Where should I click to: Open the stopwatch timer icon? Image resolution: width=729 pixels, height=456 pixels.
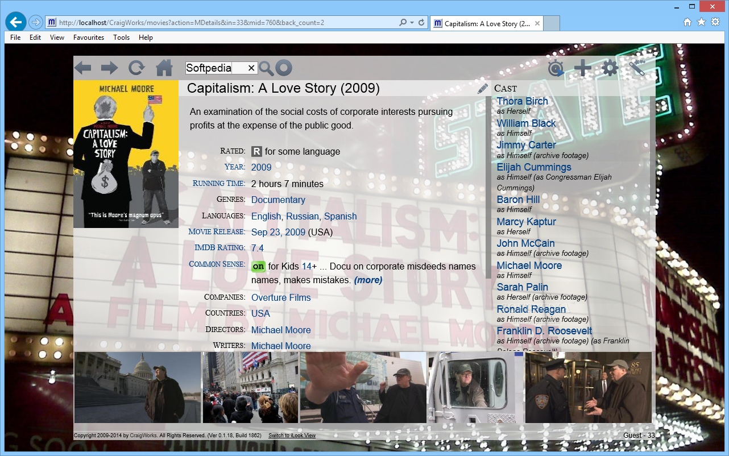point(556,68)
